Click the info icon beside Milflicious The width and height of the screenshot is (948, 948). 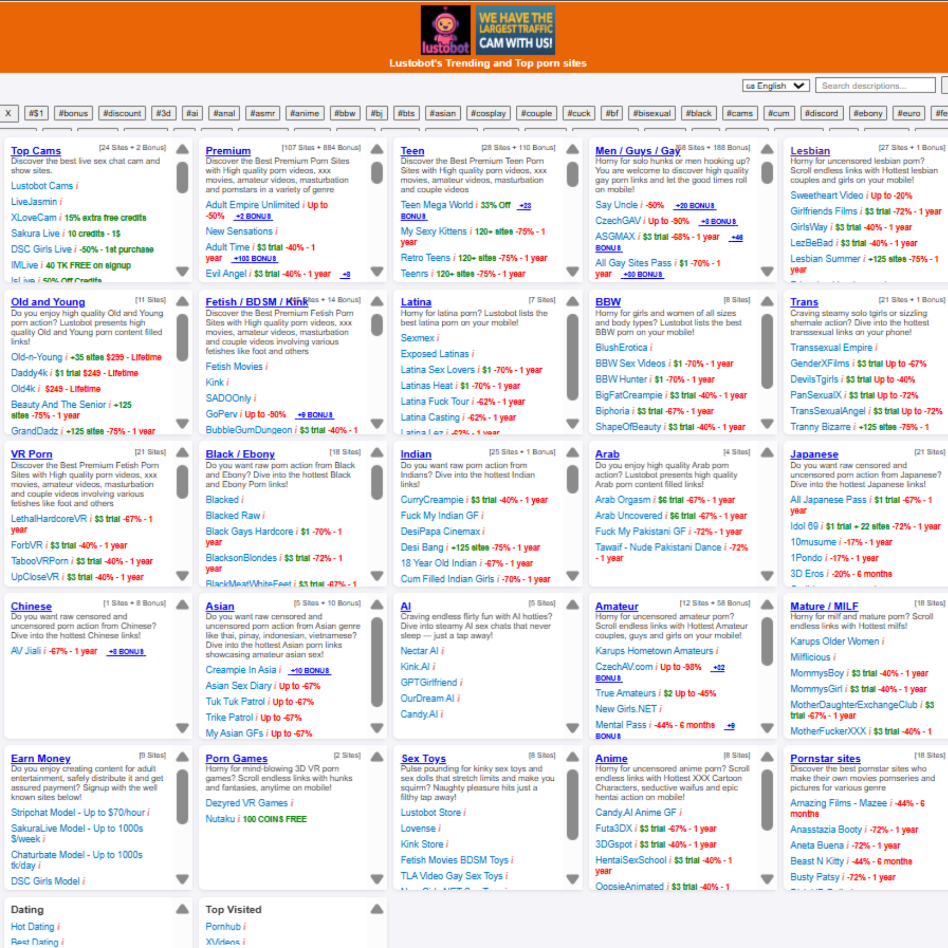(835, 657)
